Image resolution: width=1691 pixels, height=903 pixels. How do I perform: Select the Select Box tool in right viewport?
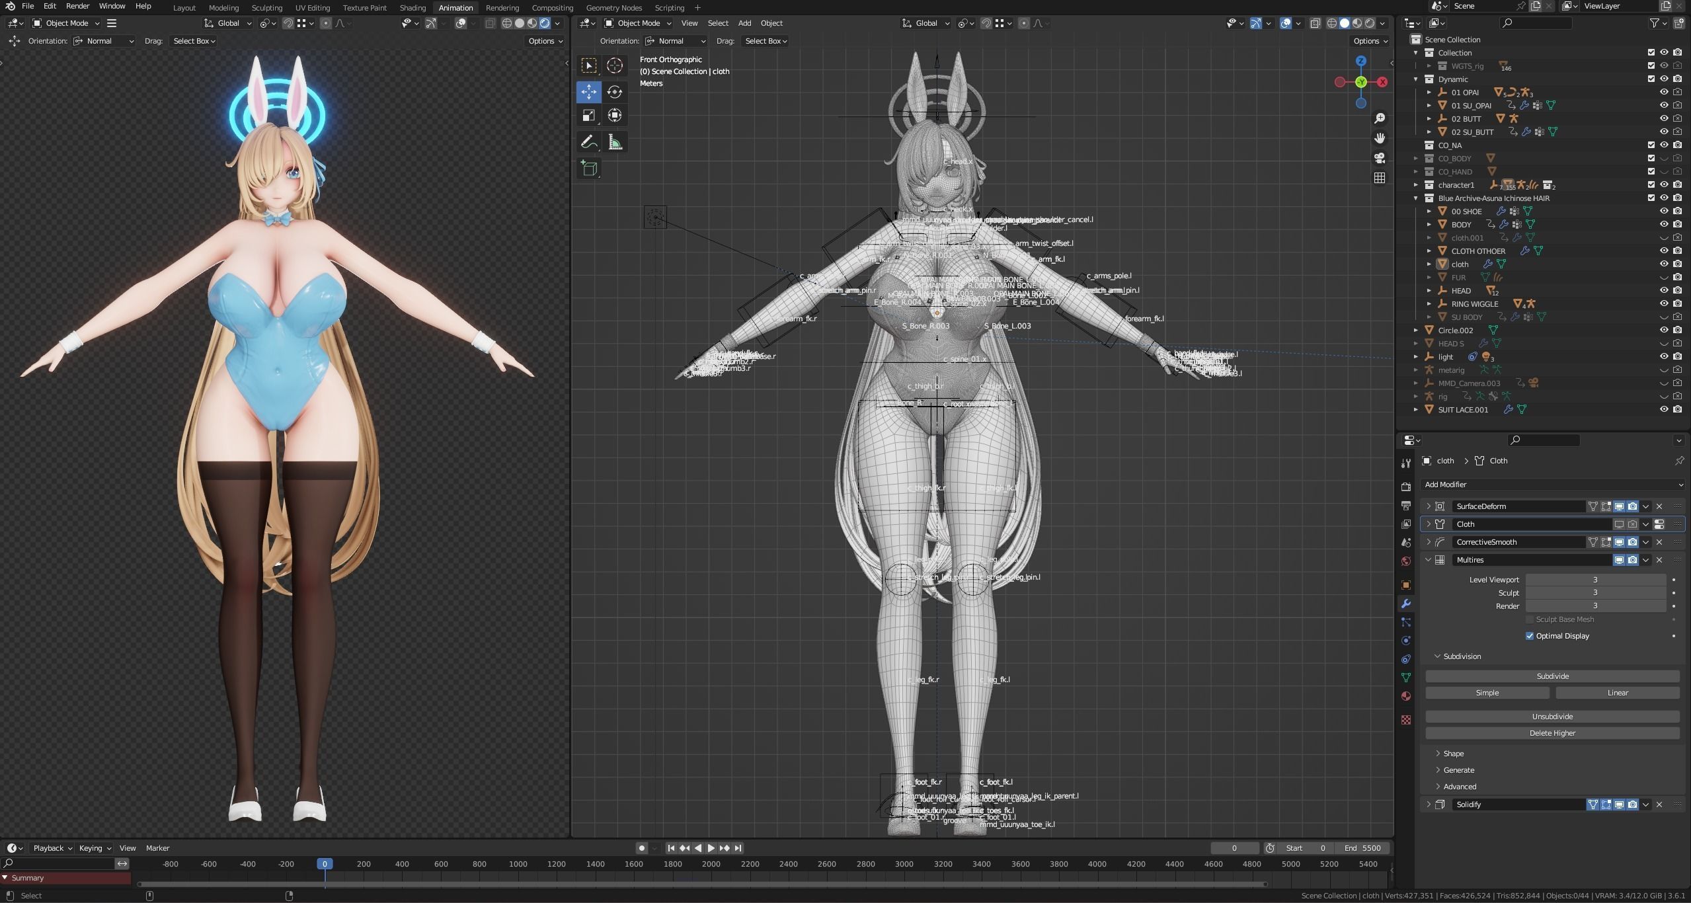point(588,65)
